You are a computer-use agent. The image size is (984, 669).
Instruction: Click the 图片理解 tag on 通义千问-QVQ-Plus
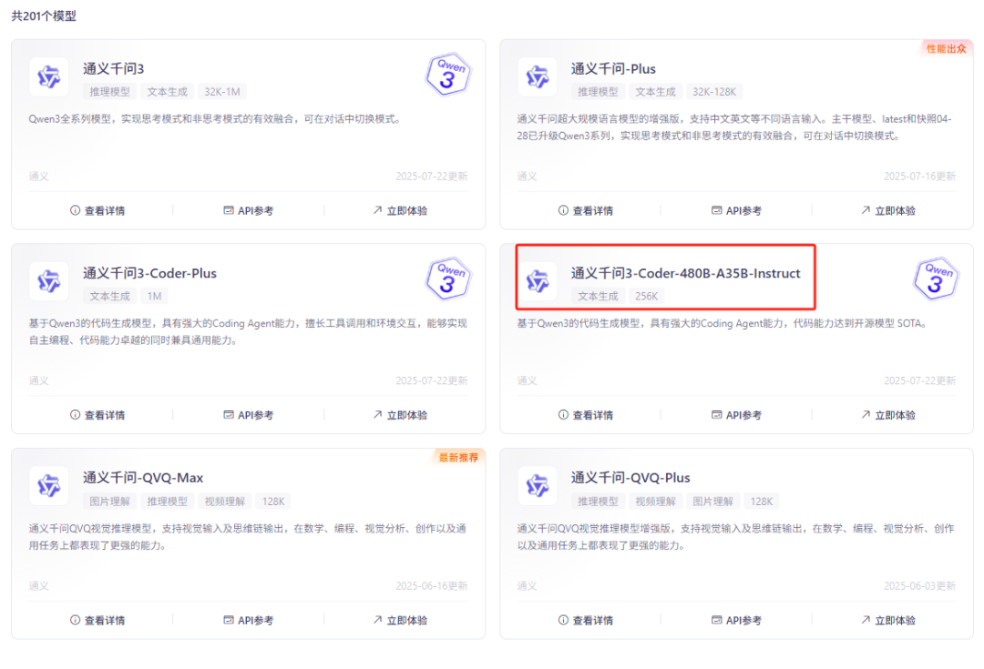click(x=712, y=501)
